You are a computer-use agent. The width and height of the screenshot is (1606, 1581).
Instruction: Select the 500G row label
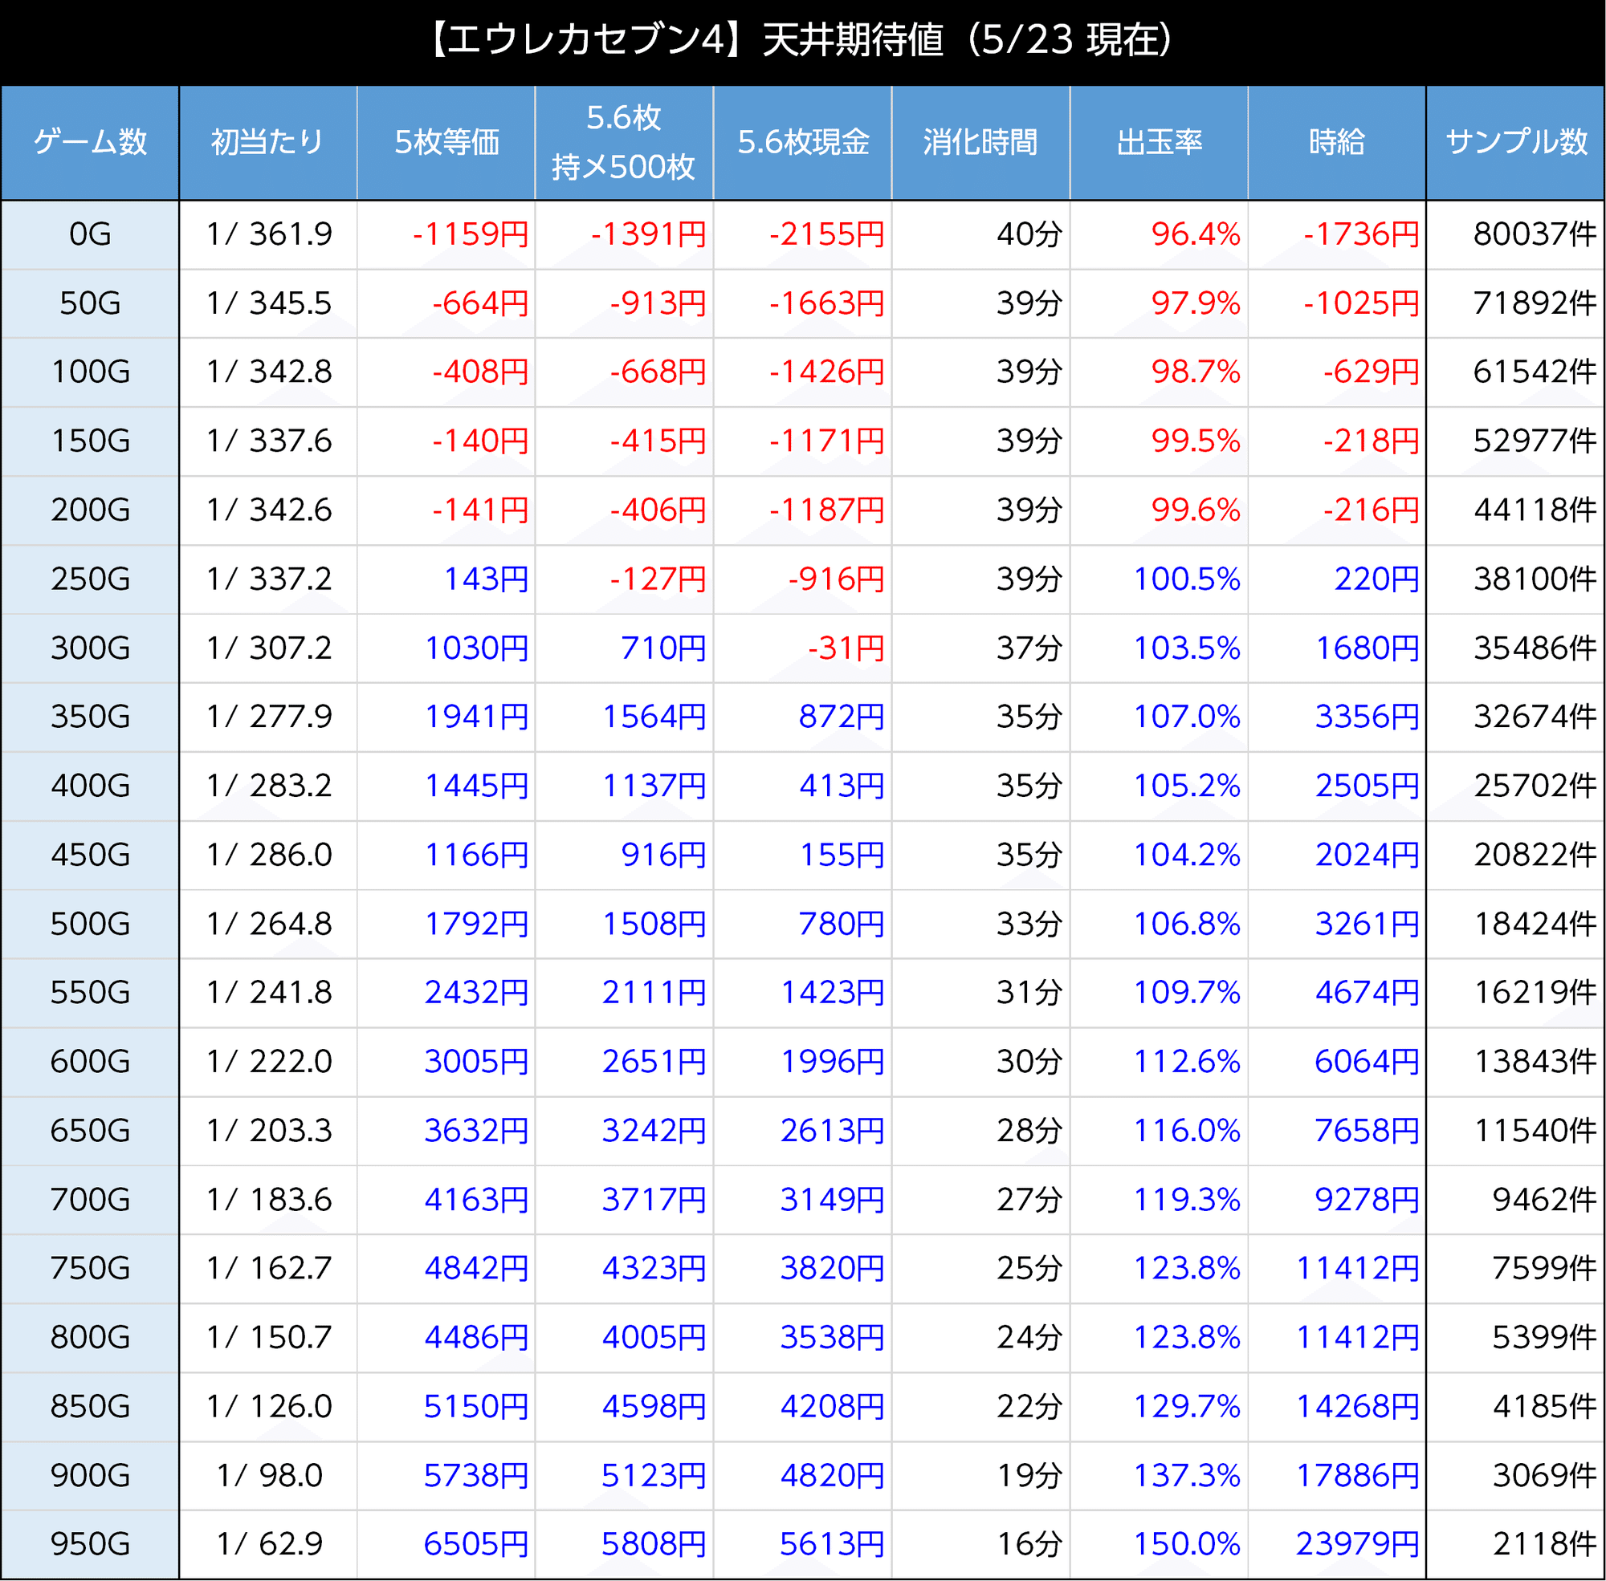click(90, 924)
